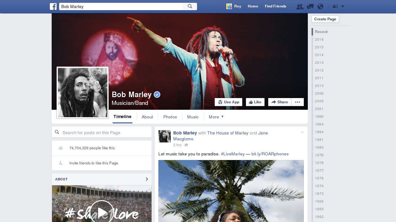Jump to 1994 in timeline
This screenshot has height=222, width=396.
pyautogui.click(x=319, y=124)
